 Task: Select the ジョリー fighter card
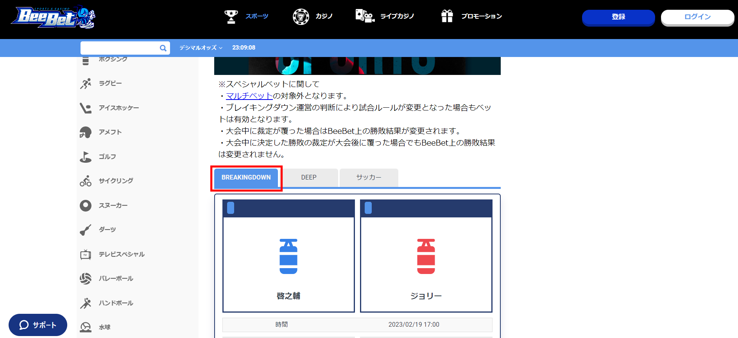(x=426, y=256)
